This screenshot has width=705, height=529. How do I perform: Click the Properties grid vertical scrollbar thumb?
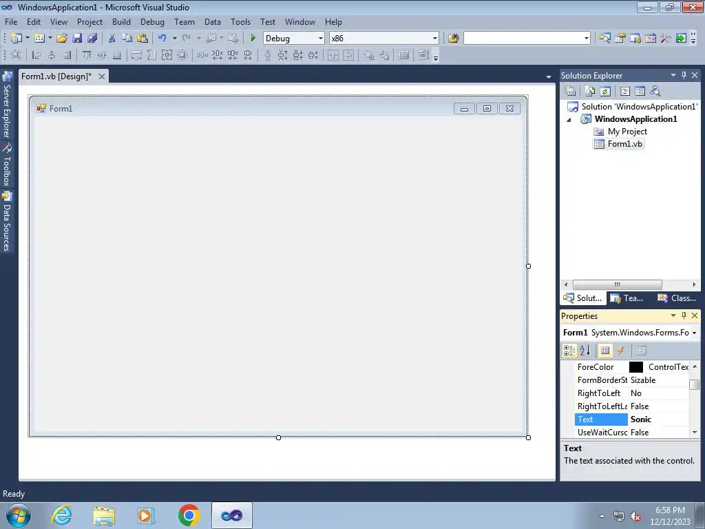694,384
